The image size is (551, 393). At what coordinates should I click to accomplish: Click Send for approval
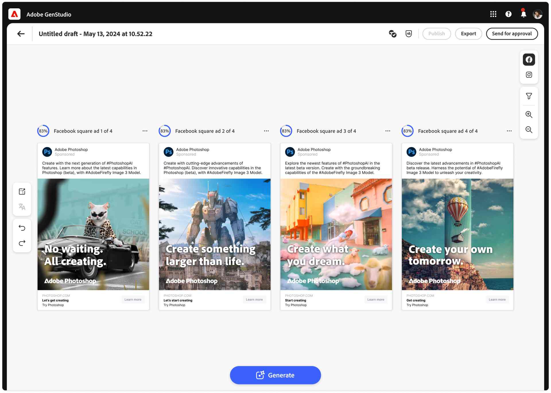click(512, 34)
